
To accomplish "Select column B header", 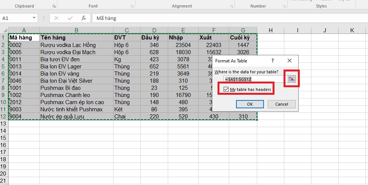I will click(76, 30).
